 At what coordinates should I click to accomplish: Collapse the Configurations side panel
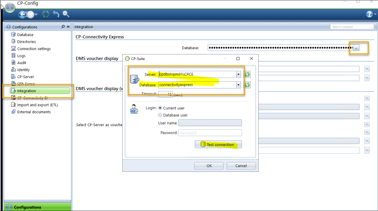click(68, 27)
